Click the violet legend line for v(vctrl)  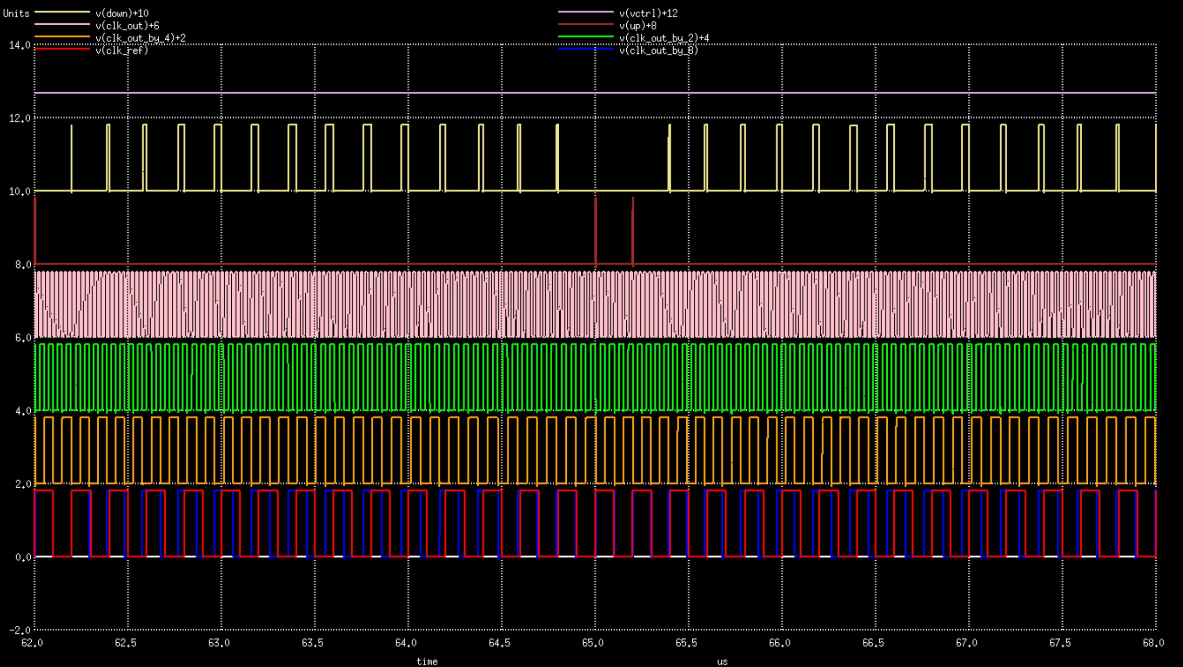pyautogui.click(x=585, y=12)
